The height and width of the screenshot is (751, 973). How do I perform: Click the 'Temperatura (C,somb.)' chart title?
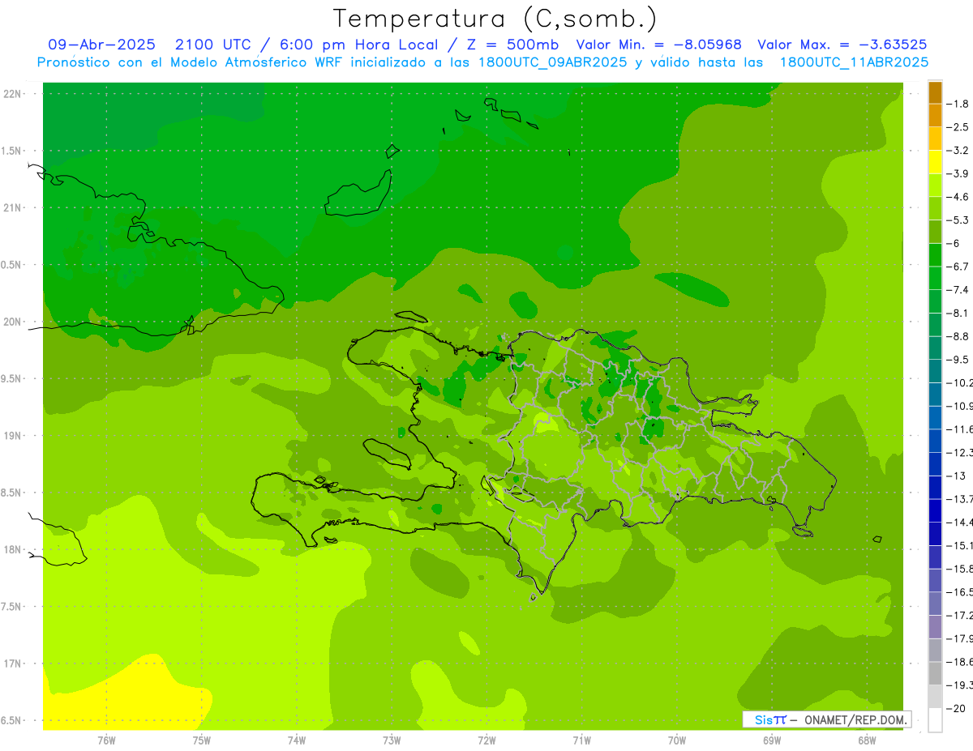coord(495,19)
